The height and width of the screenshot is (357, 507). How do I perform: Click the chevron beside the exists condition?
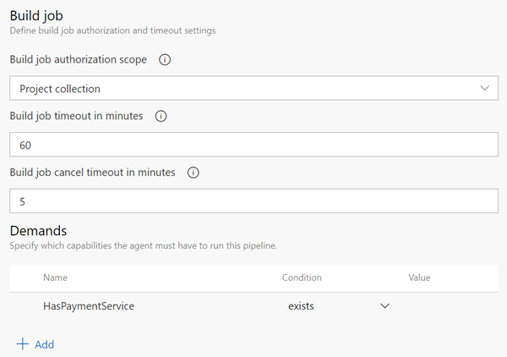click(x=385, y=306)
